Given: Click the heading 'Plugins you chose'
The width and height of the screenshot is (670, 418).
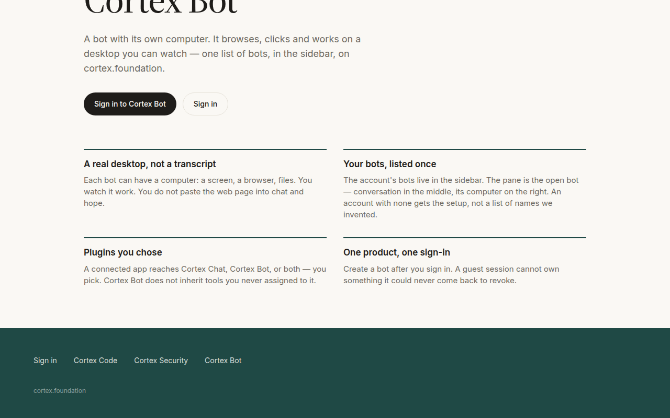Looking at the screenshot, I should point(123,252).
